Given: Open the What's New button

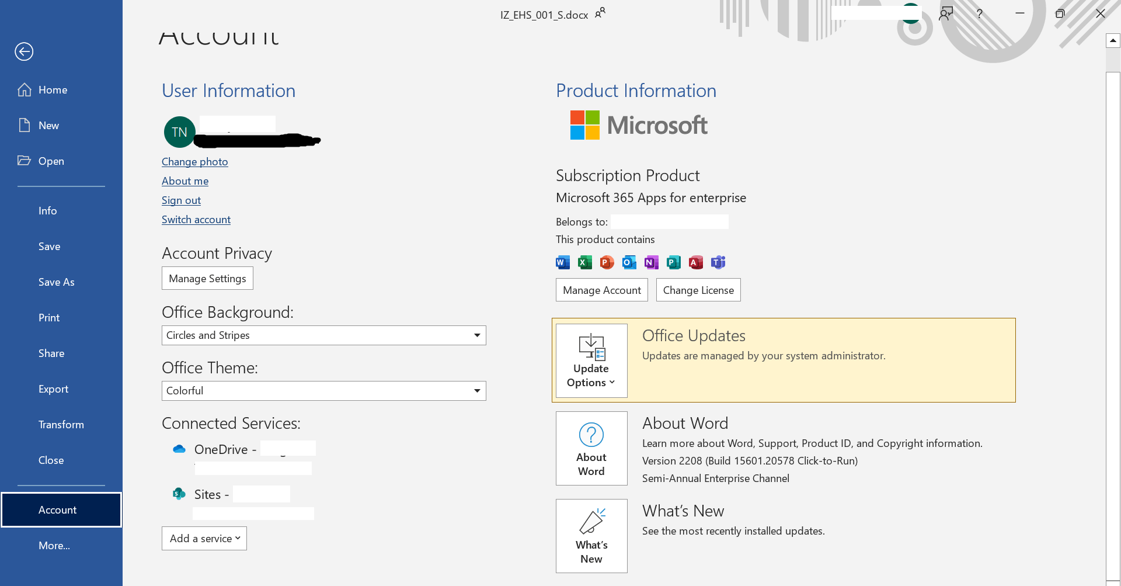Looking at the screenshot, I should [591, 536].
